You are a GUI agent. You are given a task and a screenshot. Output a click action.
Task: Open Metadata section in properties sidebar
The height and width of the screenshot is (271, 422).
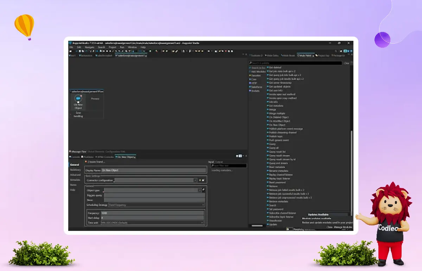(x=75, y=180)
